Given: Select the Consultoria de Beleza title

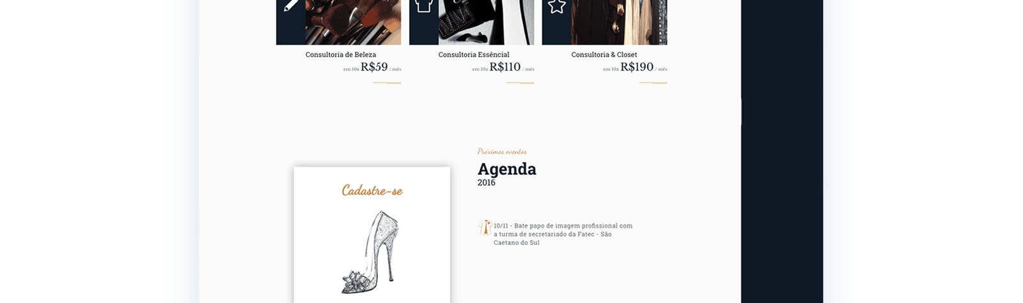Looking at the screenshot, I should pyautogui.click(x=341, y=55).
